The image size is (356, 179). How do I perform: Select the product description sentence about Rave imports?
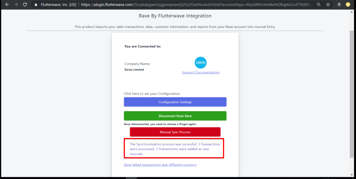[175, 27]
